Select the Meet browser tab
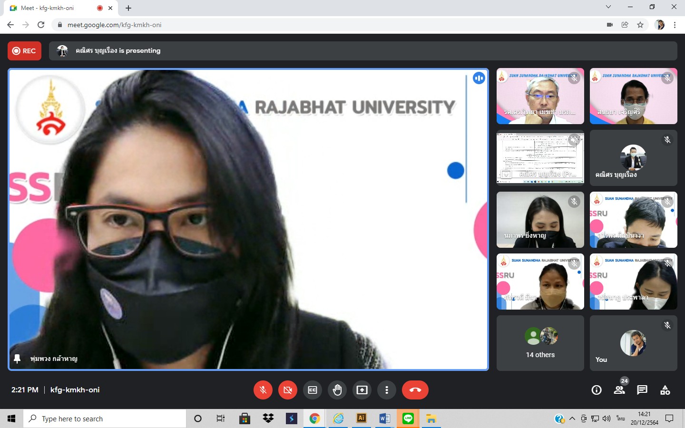This screenshot has height=428, width=685. click(x=52, y=8)
